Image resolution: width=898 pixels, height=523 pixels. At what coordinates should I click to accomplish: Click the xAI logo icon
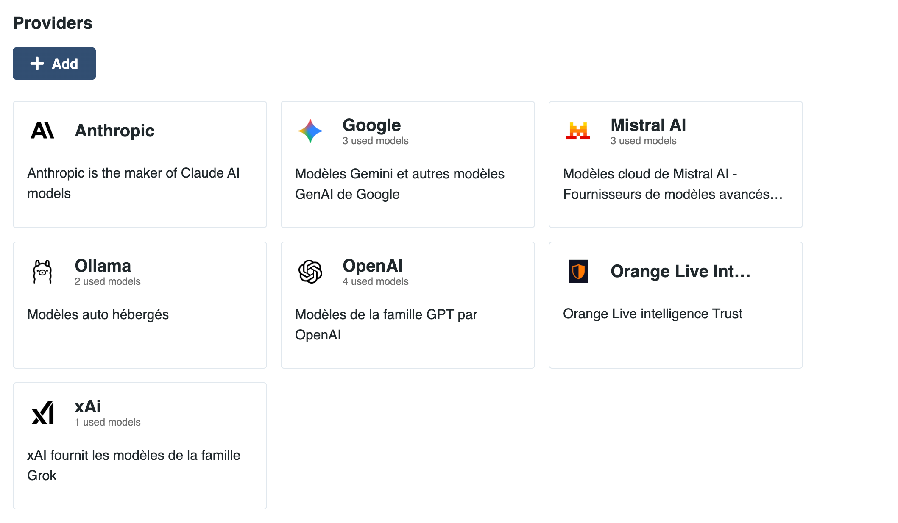(x=42, y=412)
